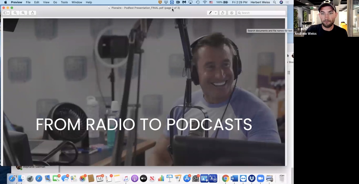Open the View menu in the menu bar
The height and width of the screenshot is (184, 359).
46,2
